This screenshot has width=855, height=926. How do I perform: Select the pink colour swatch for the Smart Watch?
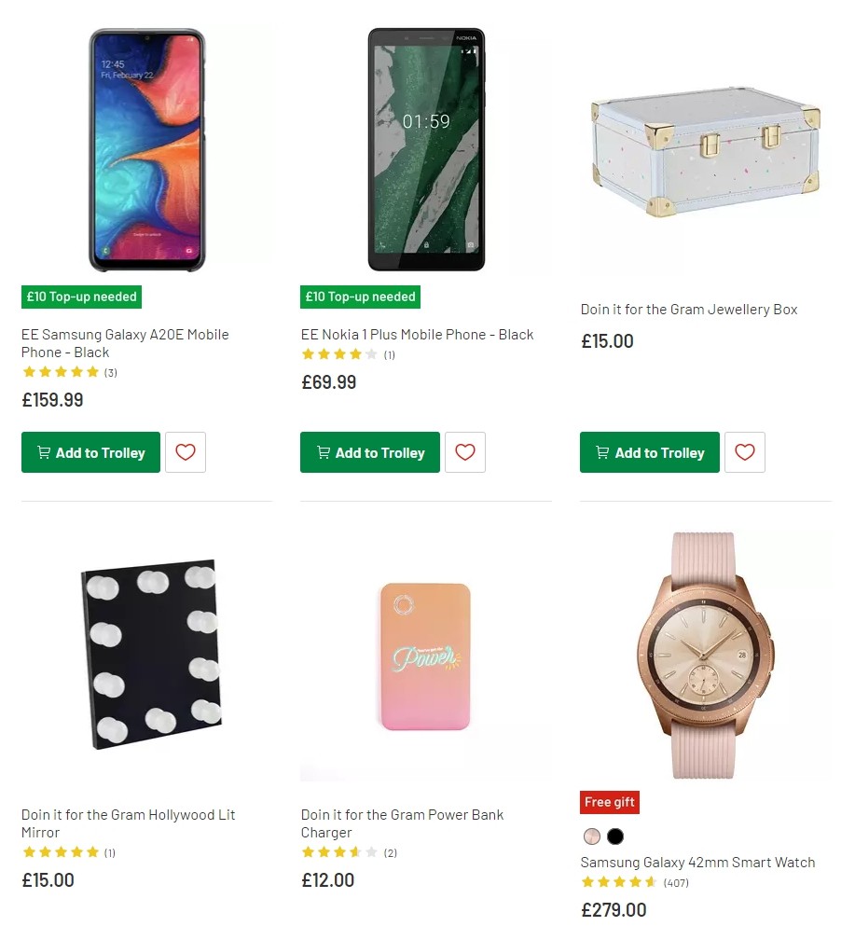pos(591,836)
